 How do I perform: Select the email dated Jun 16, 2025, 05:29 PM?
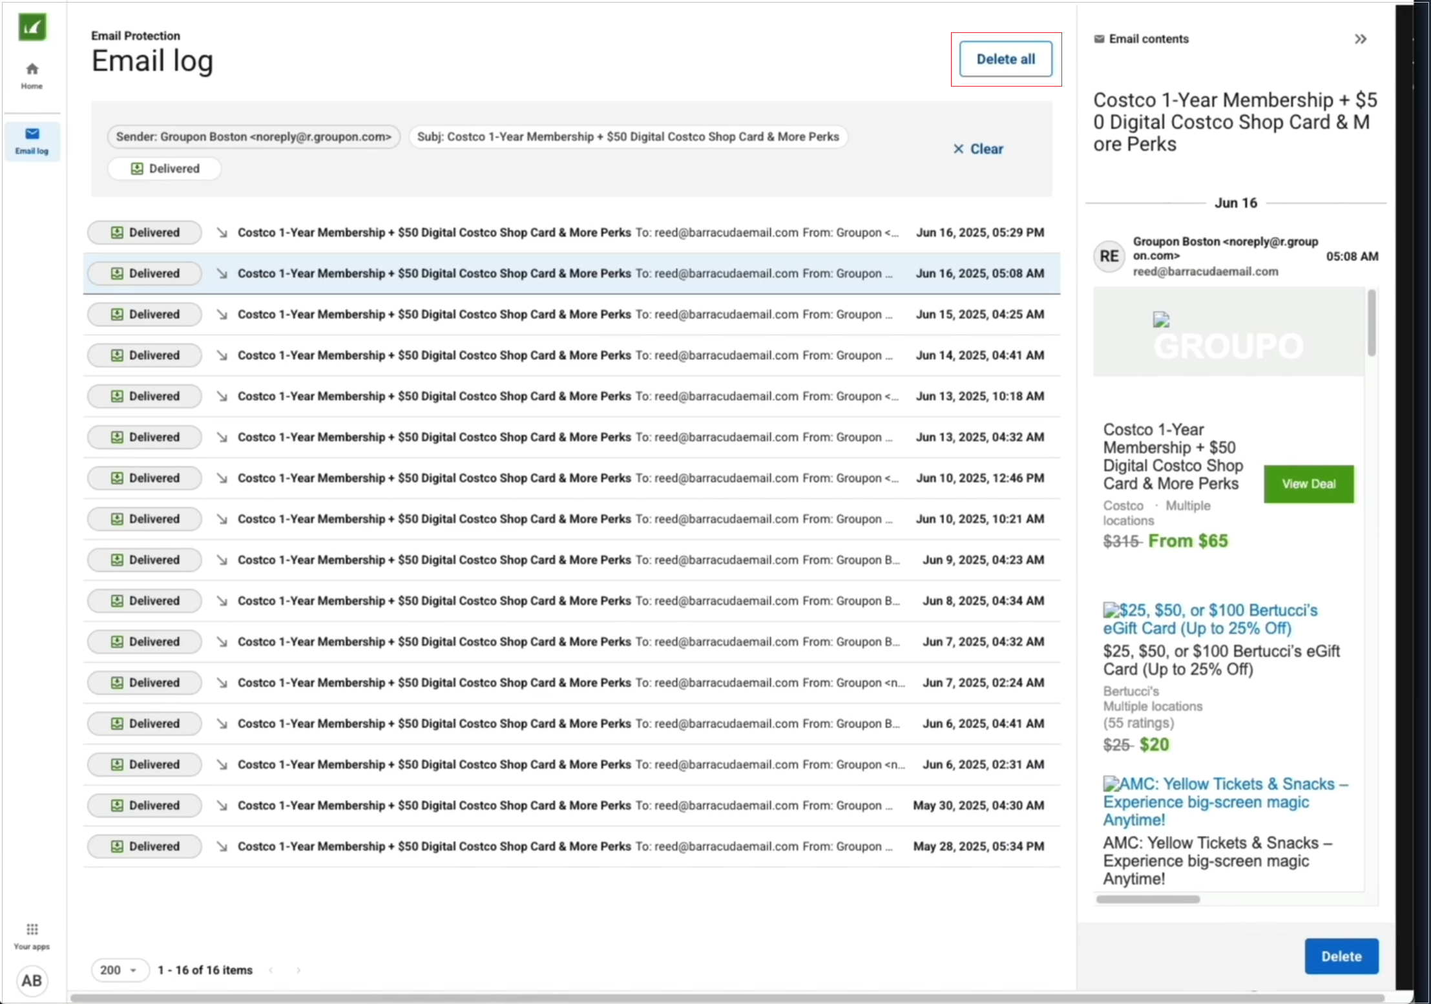pos(572,233)
